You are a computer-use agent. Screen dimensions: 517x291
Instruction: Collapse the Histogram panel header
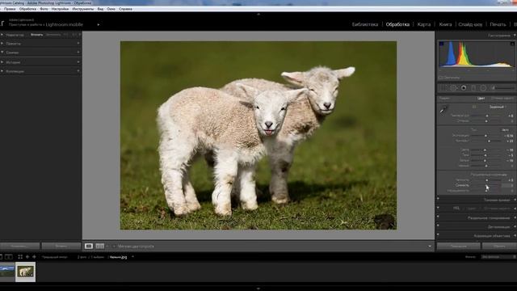coord(515,36)
